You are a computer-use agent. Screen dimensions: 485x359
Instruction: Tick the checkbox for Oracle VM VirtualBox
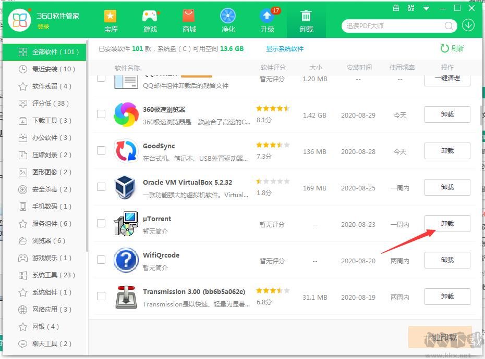point(101,187)
